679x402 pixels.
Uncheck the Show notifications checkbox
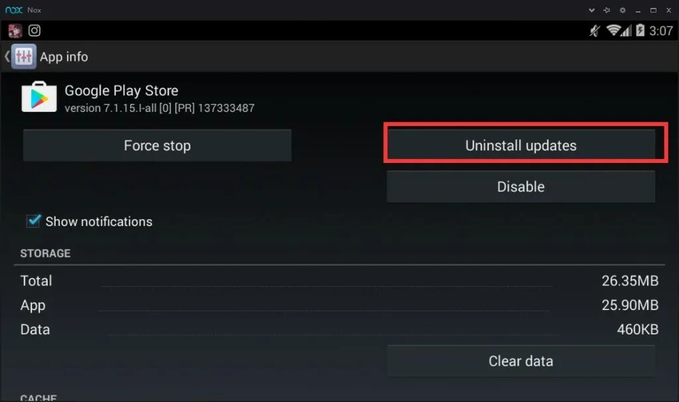coord(33,221)
